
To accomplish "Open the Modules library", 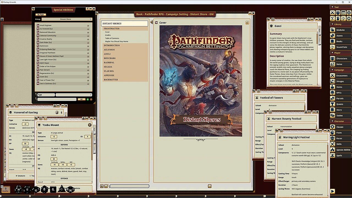I will (340, 30).
